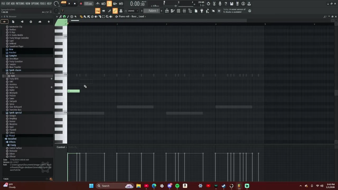Image resolution: width=338 pixels, height=190 pixels.
Task: Click the tempo 135 field
Action: point(88,4)
